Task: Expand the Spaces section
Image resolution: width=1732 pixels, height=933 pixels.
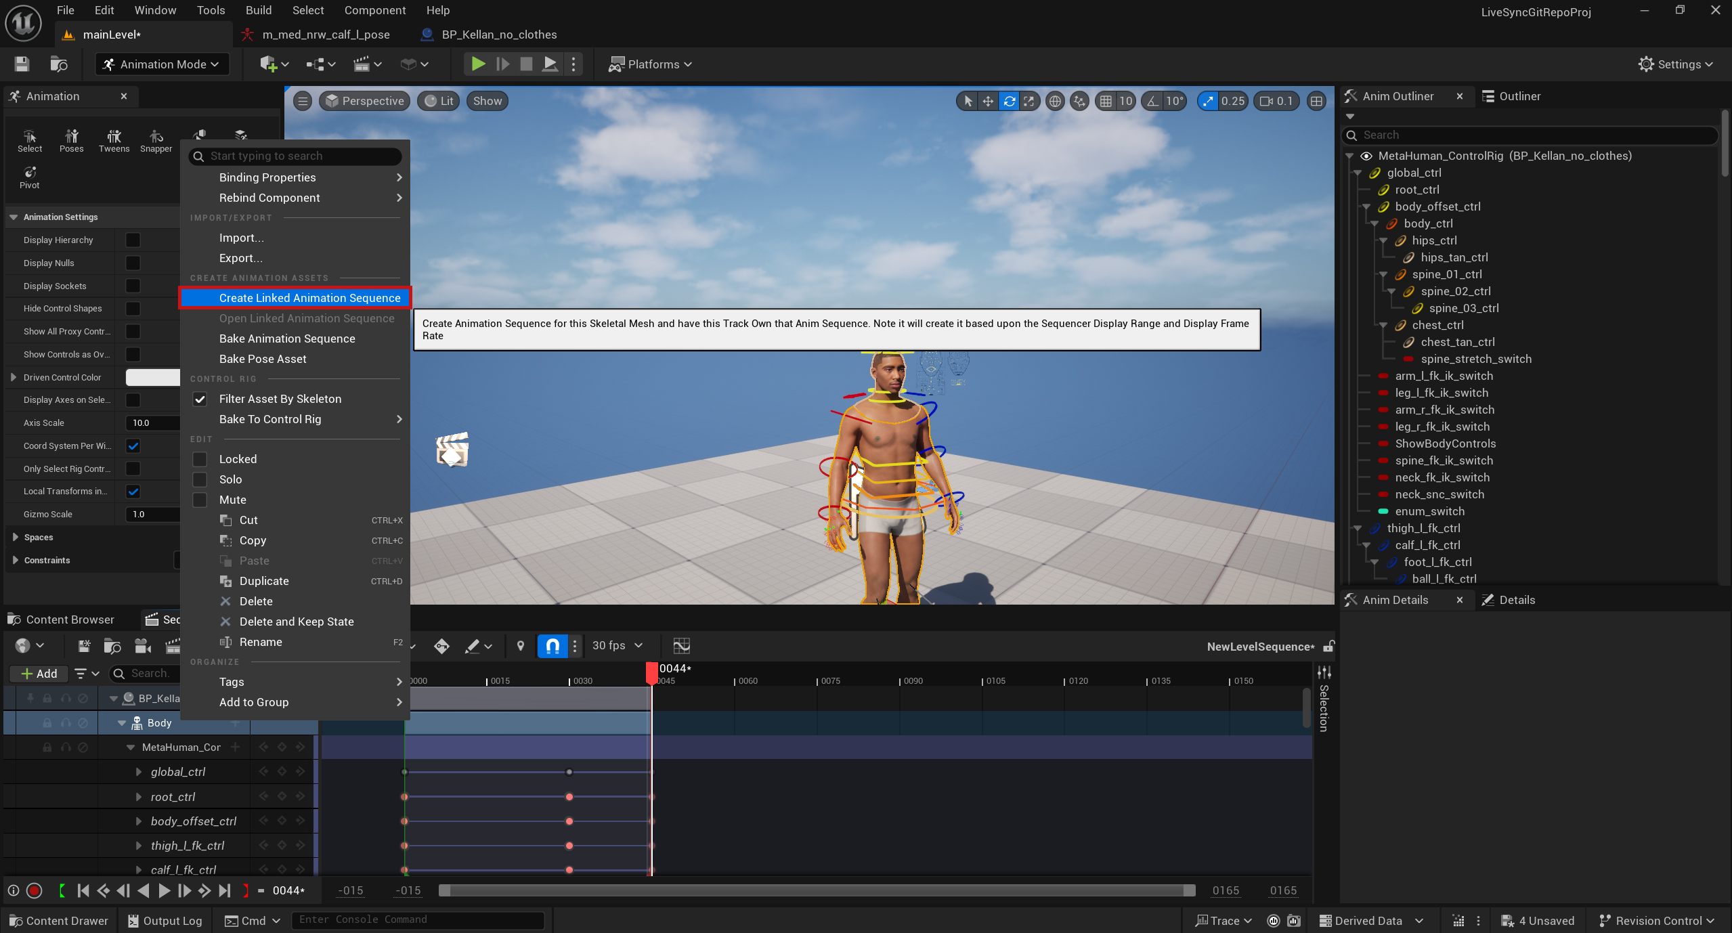Action: coord(15,537)
